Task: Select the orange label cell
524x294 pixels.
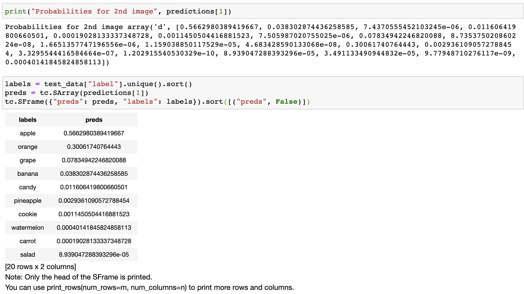Action: click(x=28, y=147)
